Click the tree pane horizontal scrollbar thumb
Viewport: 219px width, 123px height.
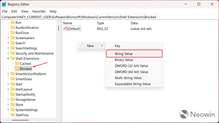[20, 120]
